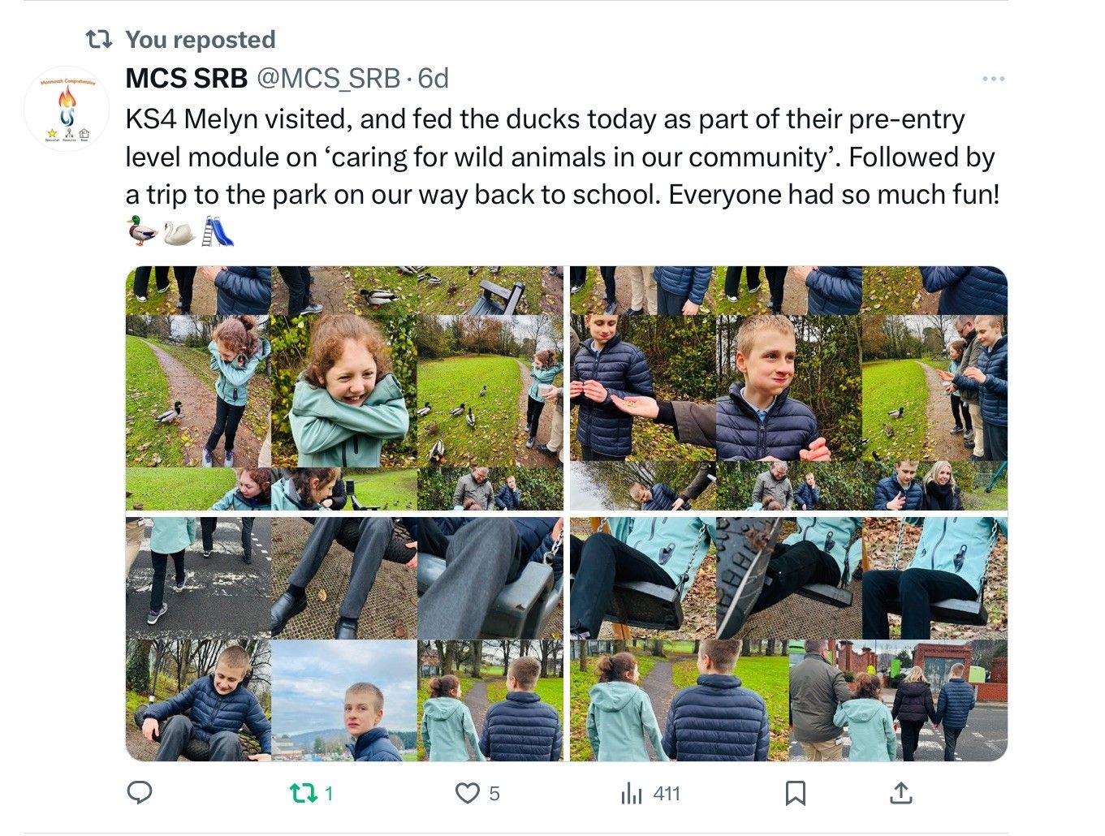
Task: Click the 411 views count
Action: [x=666, y=793]
